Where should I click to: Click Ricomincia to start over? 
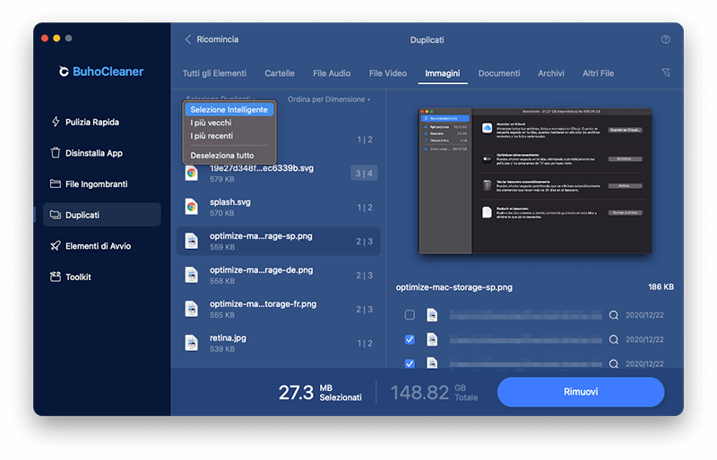(218, 39)
